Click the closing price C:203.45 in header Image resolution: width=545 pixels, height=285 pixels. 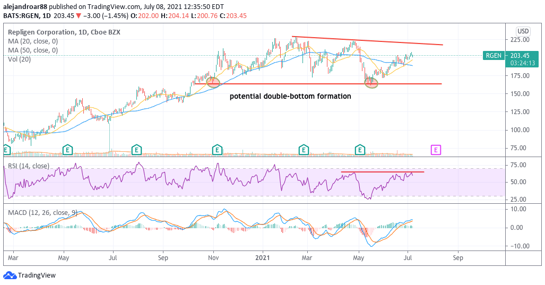point(233,15)
